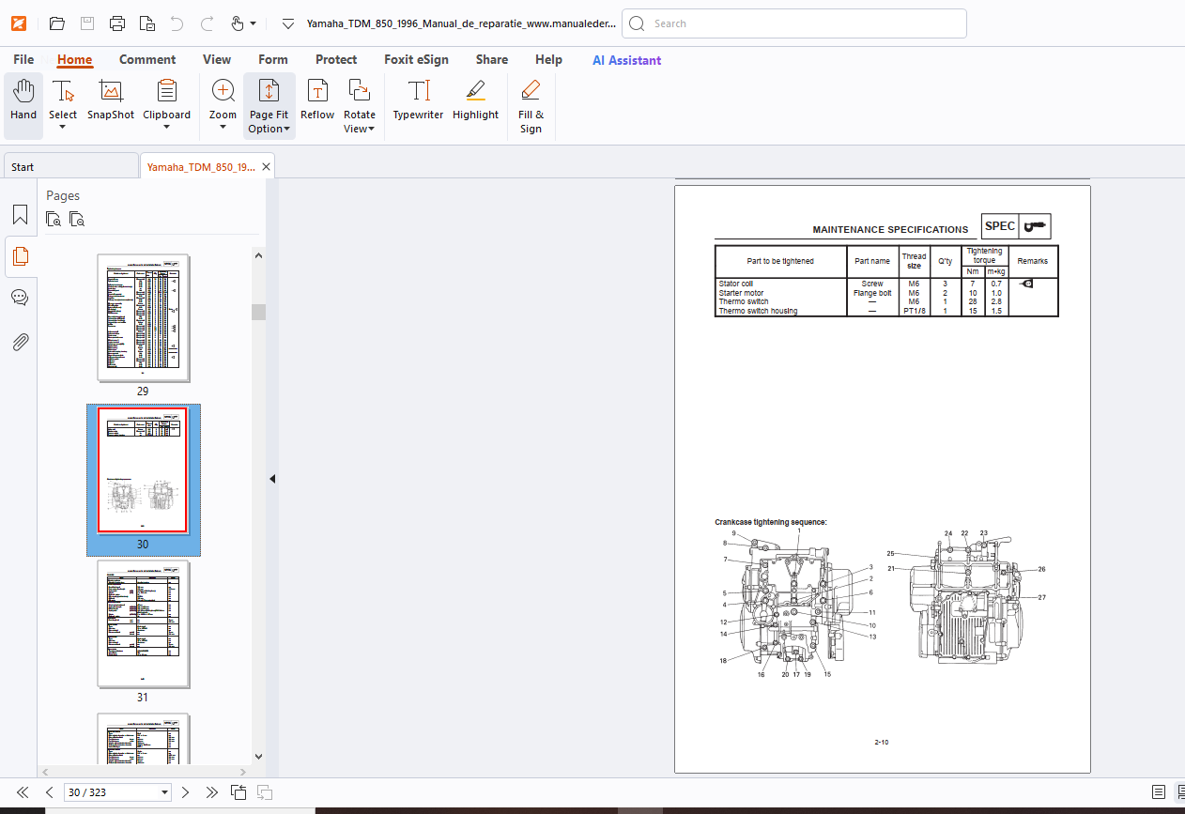Close the Yamaha_TDM_850 document tab
Screen dimensions: 1185x814
pos(267,166)
